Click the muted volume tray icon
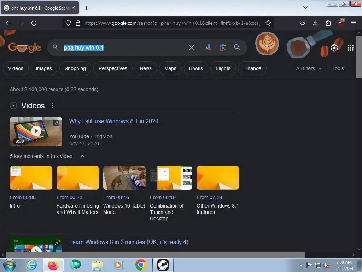Screen dimensions: 362x272 pyautogui.click(x=326, y=266)
